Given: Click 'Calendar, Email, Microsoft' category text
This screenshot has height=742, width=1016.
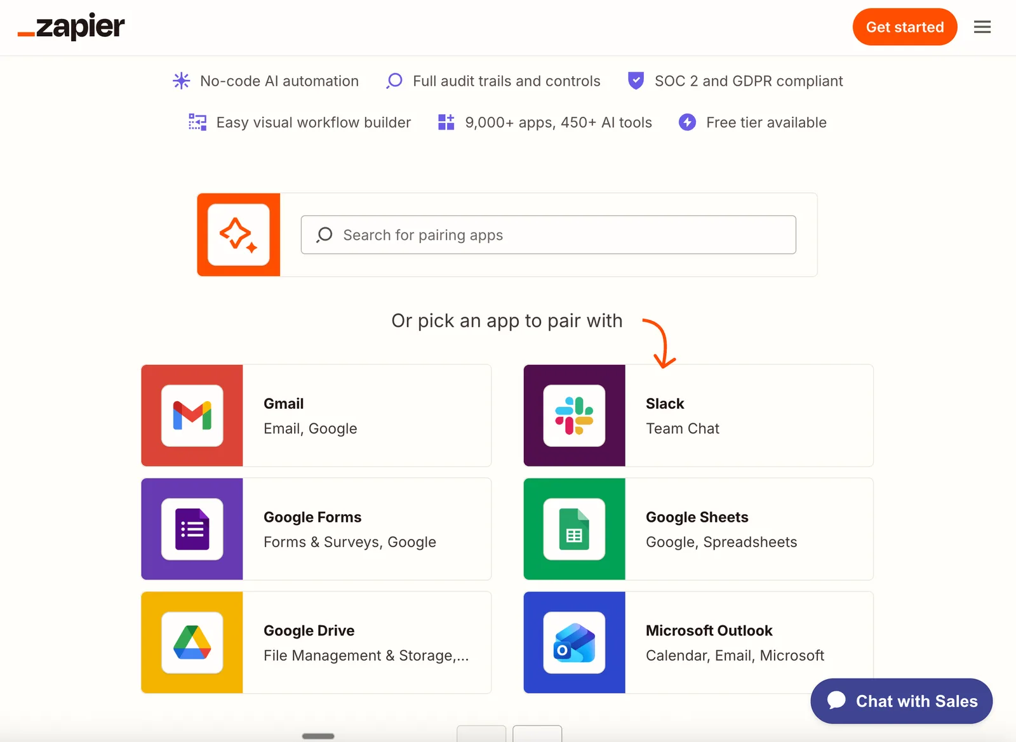Looking at the screenshot, I should (735, 656).
